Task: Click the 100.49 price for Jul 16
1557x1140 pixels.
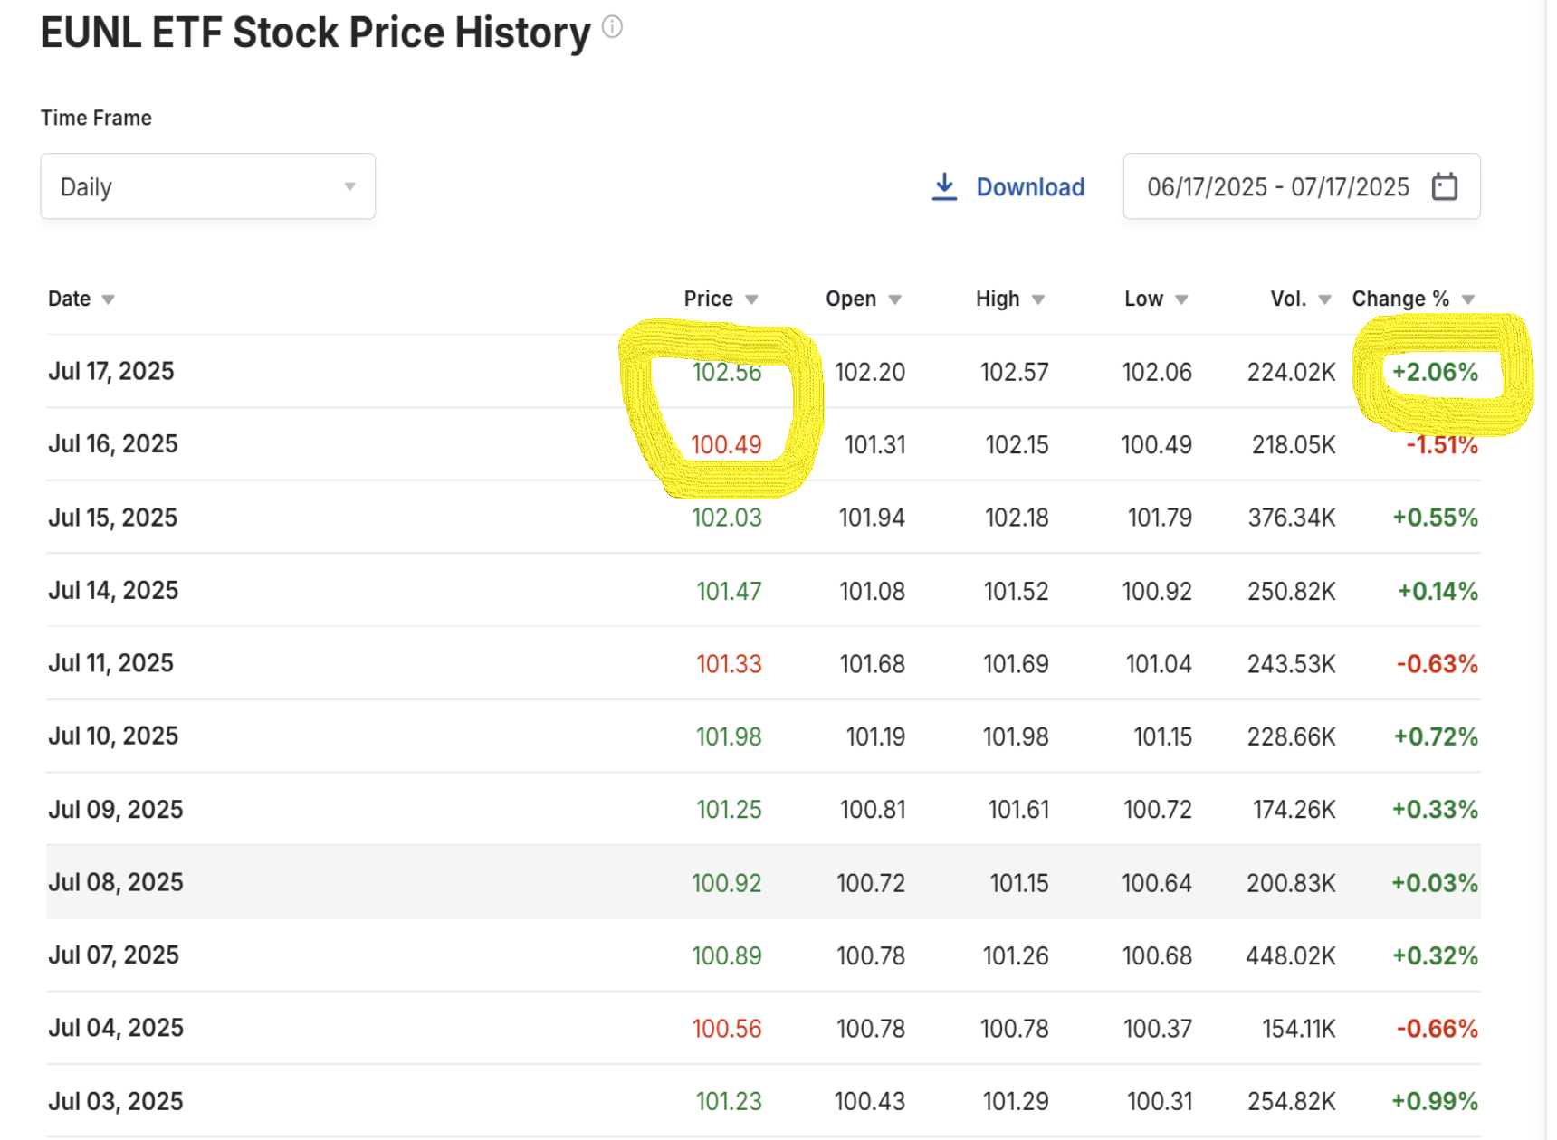Action: pyautogui.click(x=726, y=444)
